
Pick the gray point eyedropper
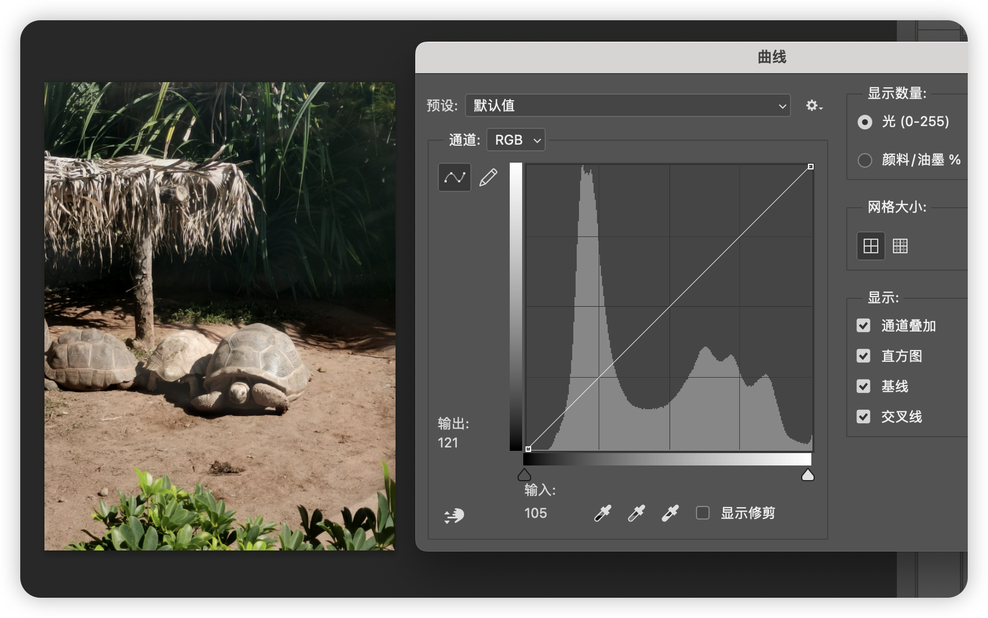[636, 513]
